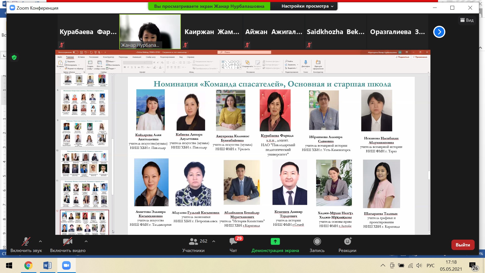Toggle strikethrough S formatting
This screenshot has width=485, height=273.
tap(135, 67)
